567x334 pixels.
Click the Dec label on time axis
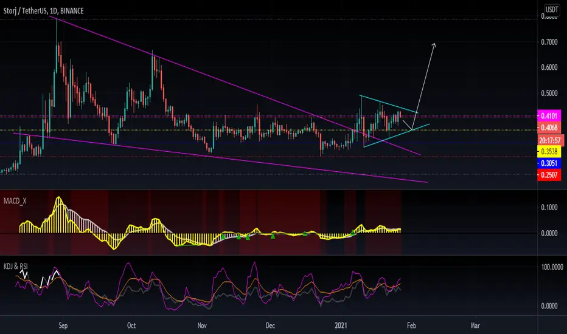[x=270, y=325]
